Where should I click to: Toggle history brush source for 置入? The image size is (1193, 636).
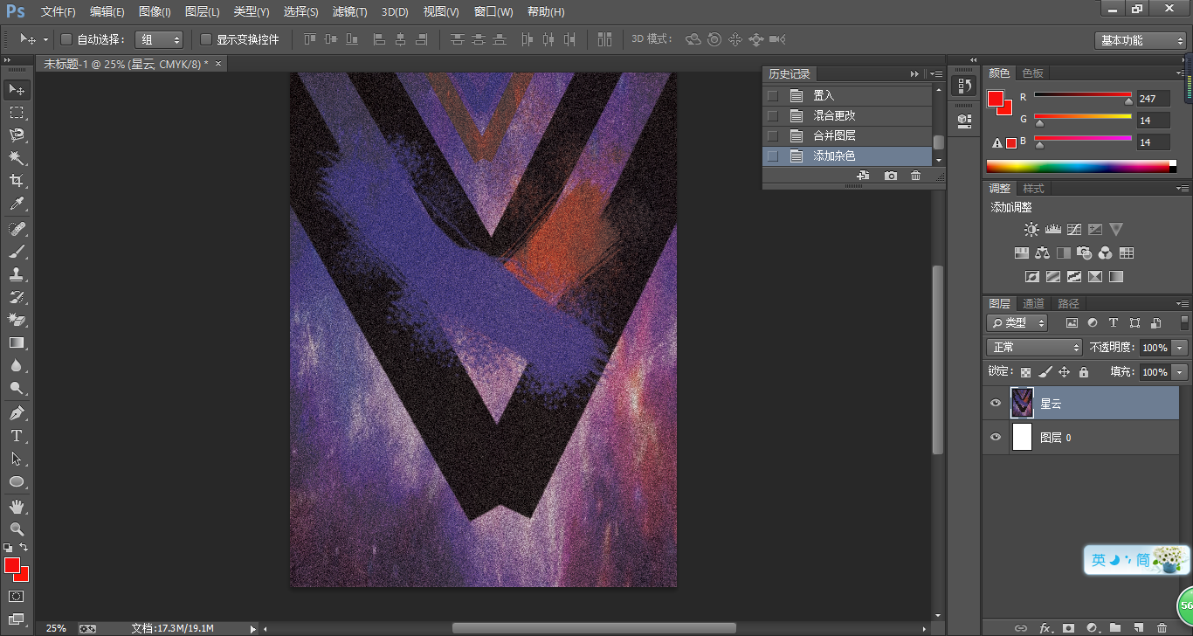(772, 95)
